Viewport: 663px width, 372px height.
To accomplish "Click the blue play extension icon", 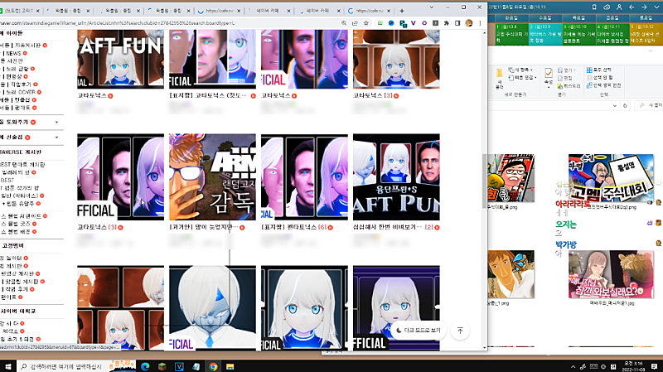I will (391, 23).
